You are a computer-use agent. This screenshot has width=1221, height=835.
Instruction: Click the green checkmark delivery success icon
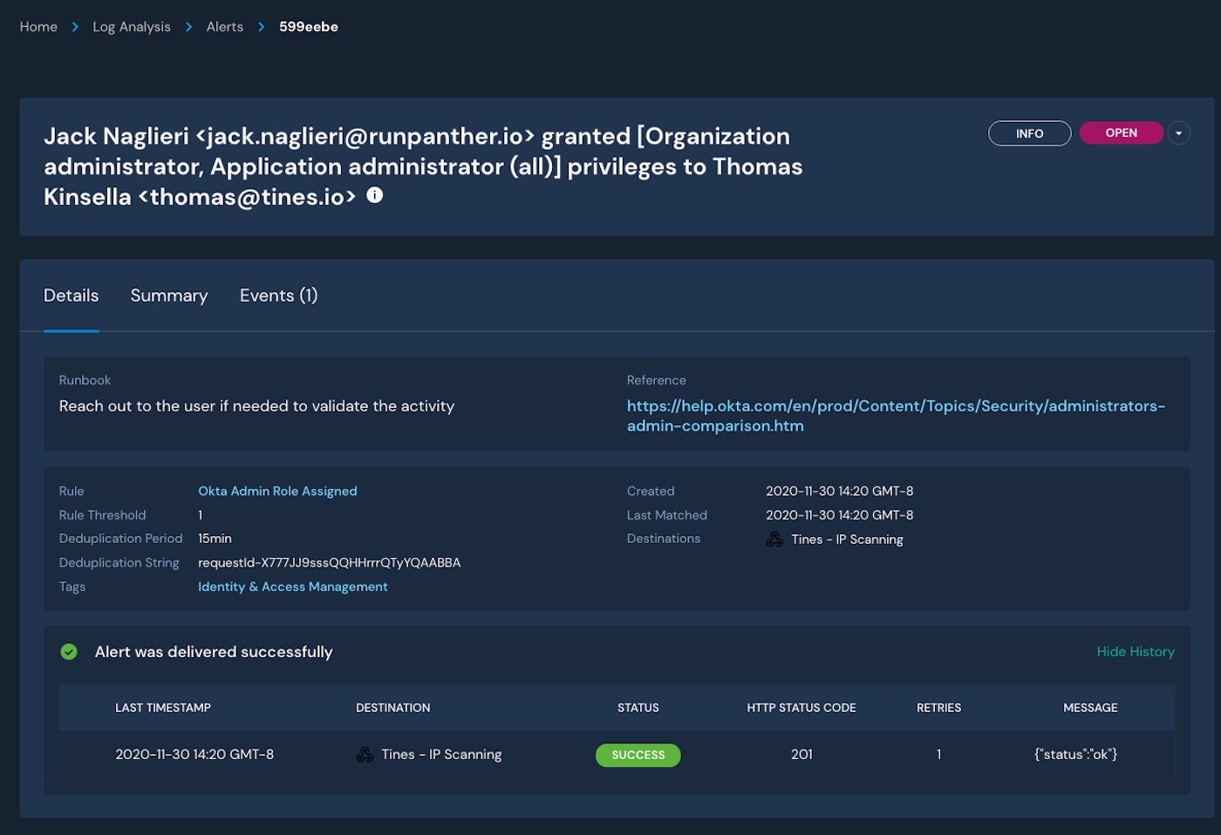[x=69, y=652]
